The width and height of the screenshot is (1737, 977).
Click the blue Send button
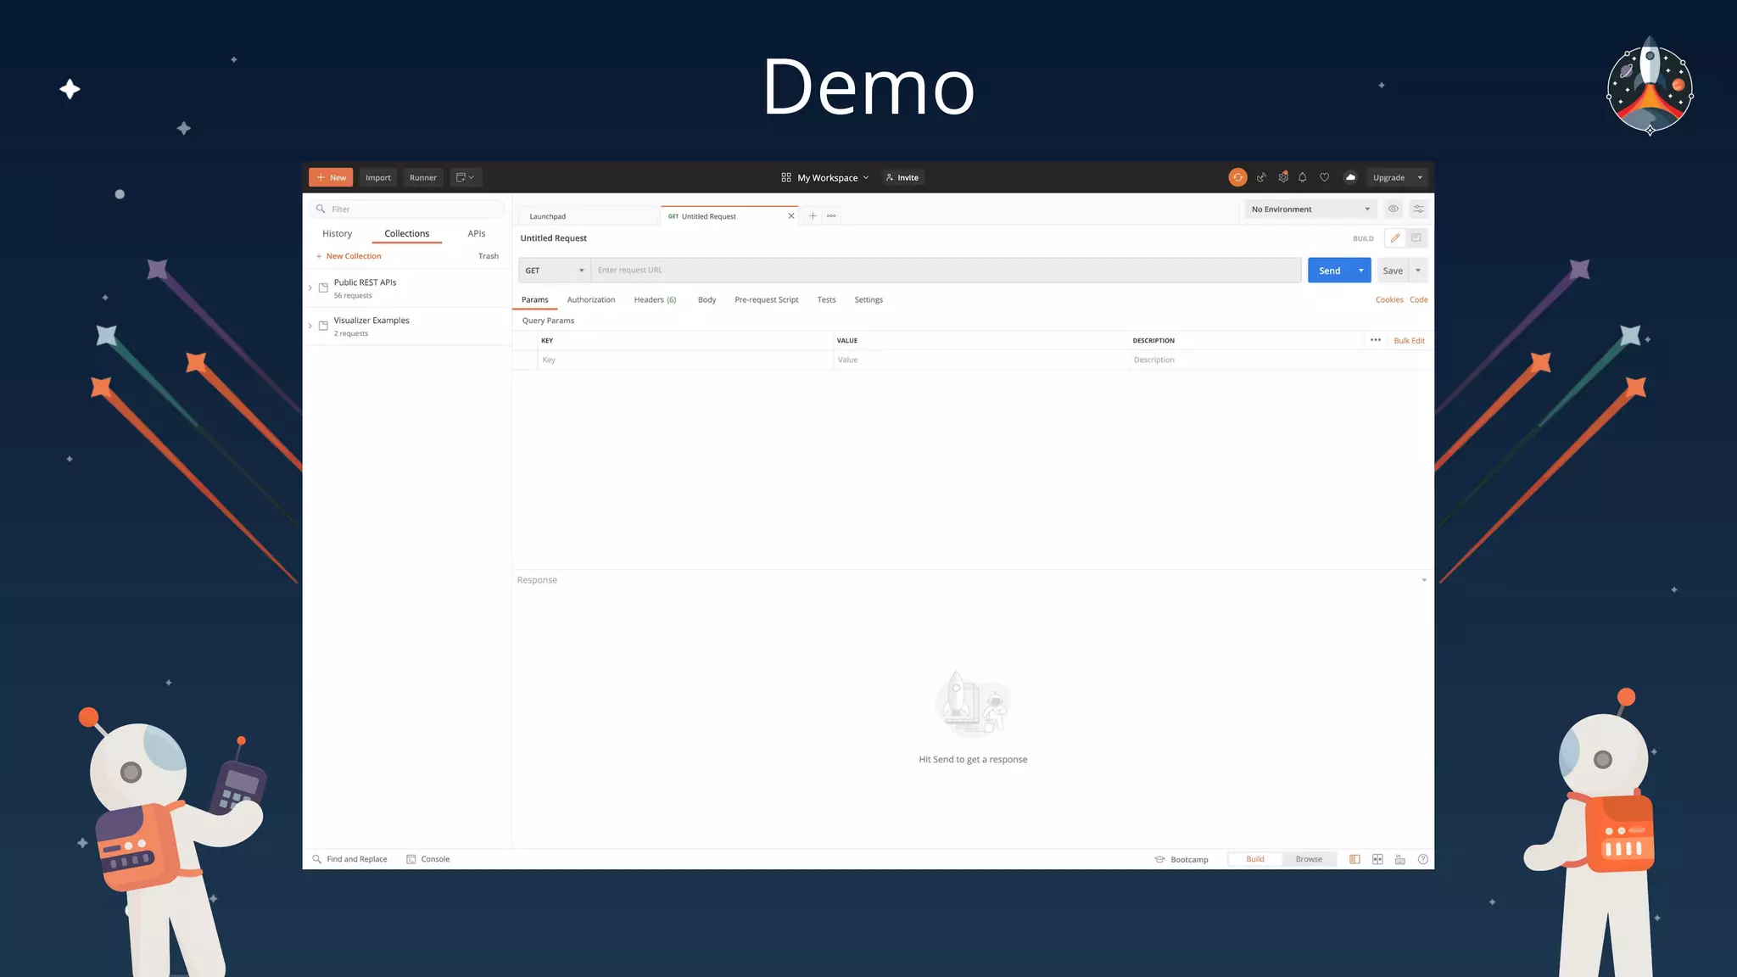(1329, 271)
